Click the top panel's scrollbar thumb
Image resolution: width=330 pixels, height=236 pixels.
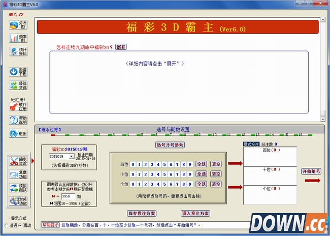323,113
